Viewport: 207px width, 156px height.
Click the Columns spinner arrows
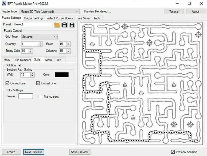(x=69, y=51)
